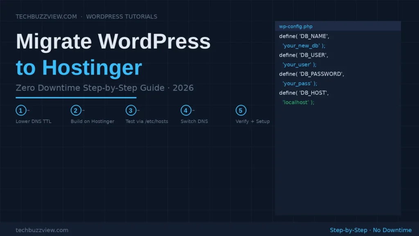Click the step 2 circle icon
The width and height of the screenshot is (419, 236).
click(x=76, y=110)
